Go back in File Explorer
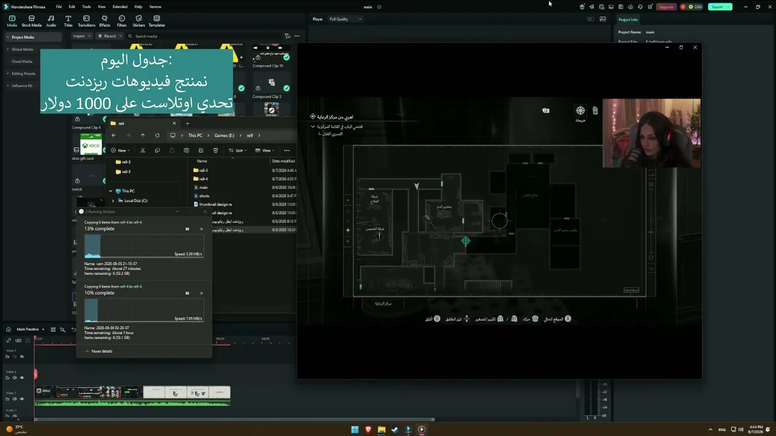776x436 pixels. tap(113, 136)
